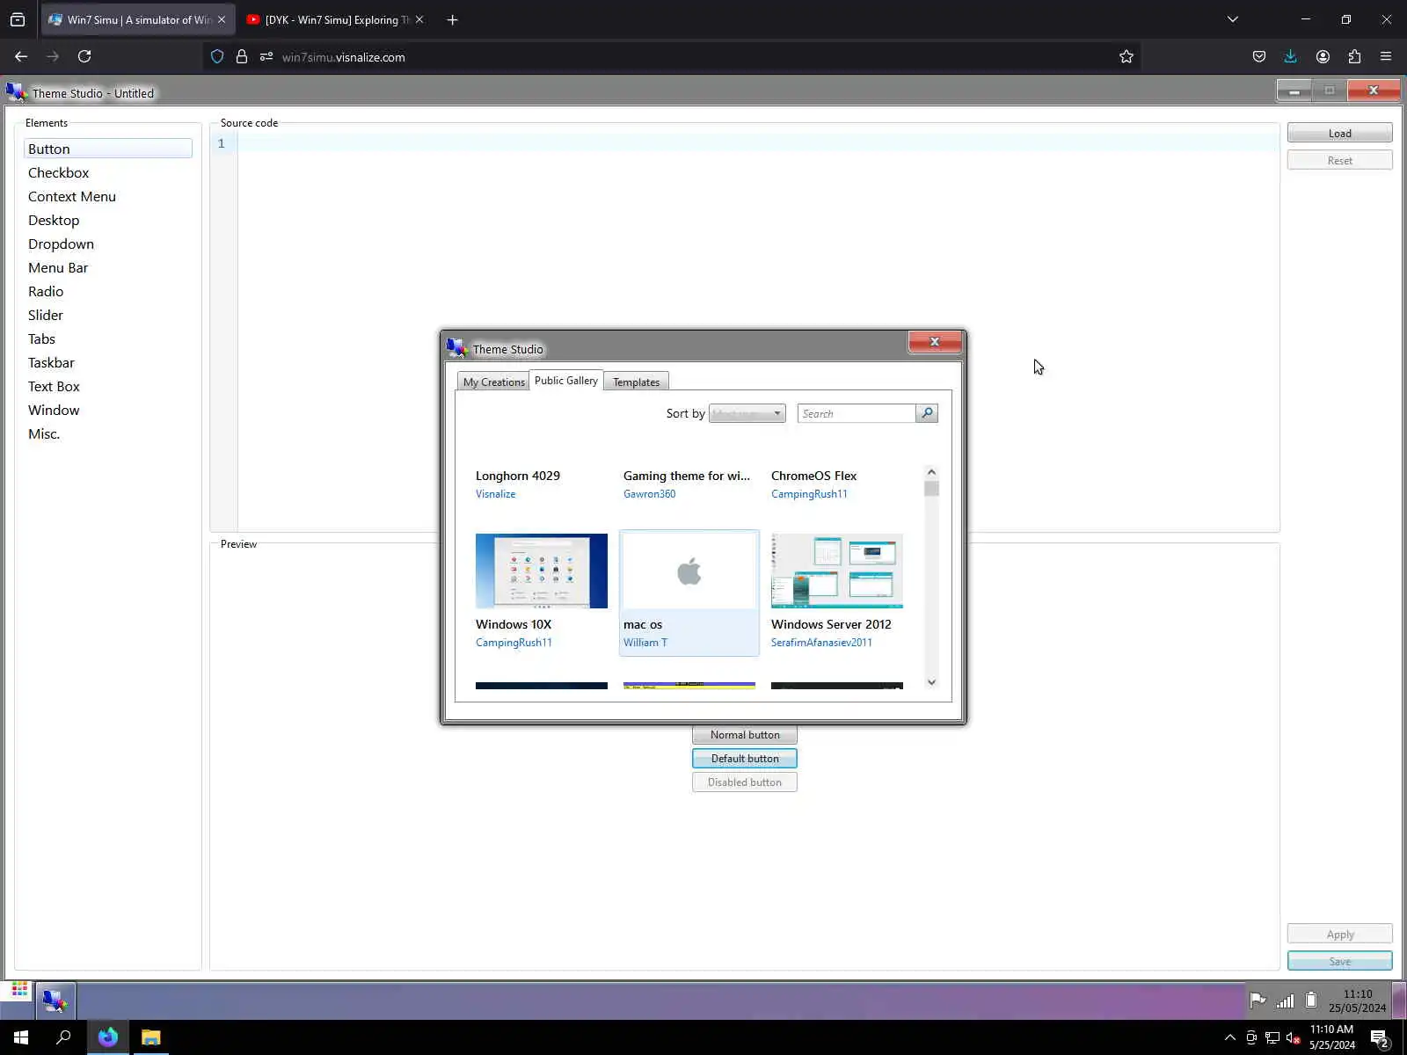Open Gawron360 author link
The height and width of the screenshot is (1055, 1407).
pos(650,494)
